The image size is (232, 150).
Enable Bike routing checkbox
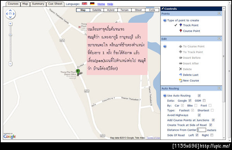click(x=196, y=105)
